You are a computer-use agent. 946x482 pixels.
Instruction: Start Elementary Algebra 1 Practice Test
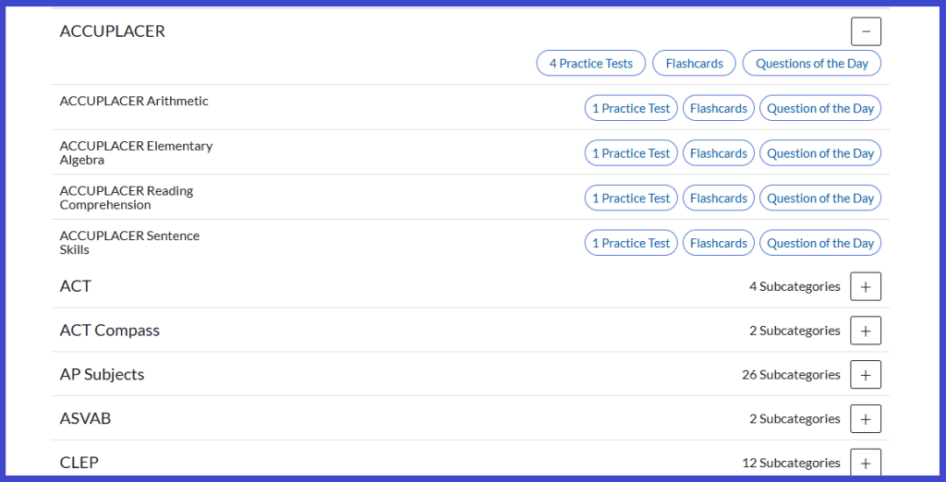pos(631,153)
